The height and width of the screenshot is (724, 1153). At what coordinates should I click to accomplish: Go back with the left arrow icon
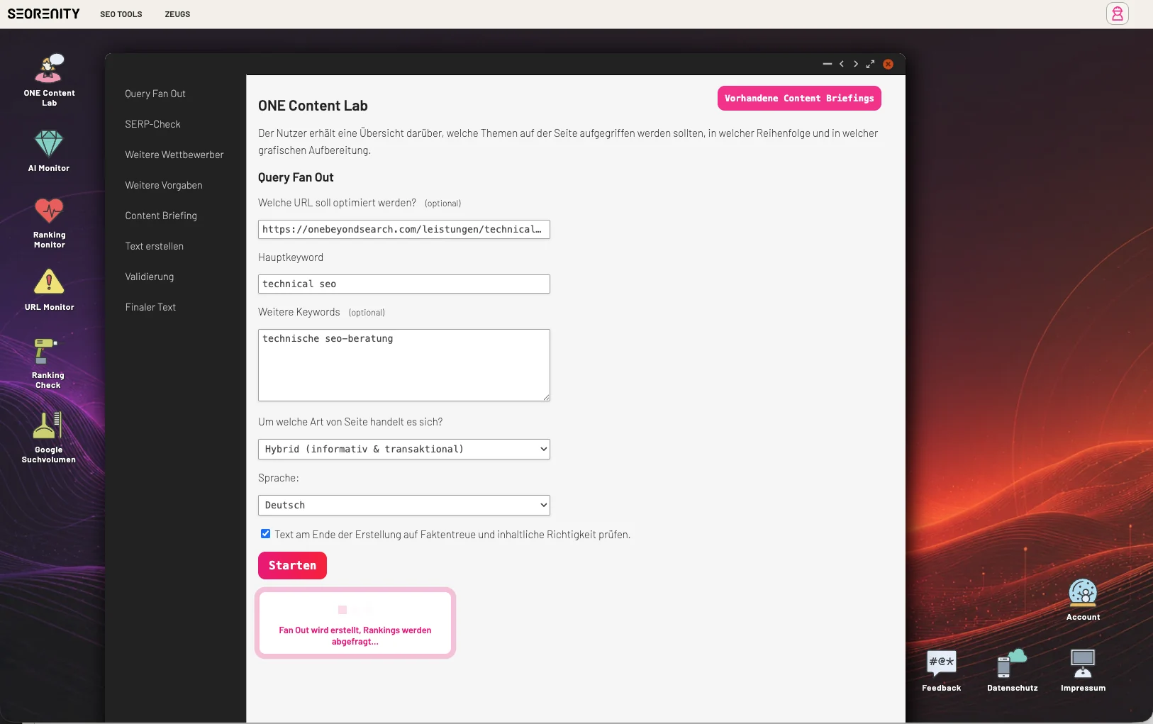pos(842,64)
